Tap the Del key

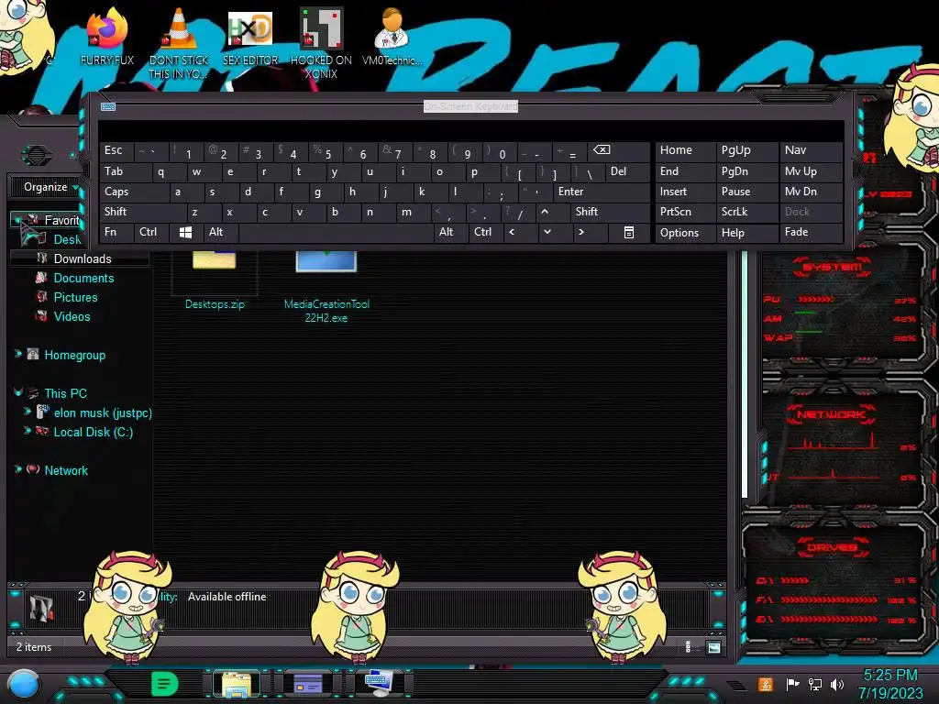point(627,171)
